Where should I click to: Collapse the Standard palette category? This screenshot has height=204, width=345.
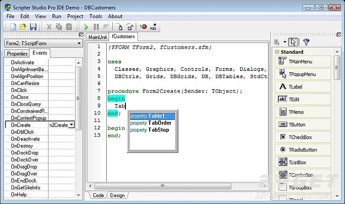point(277,52)
